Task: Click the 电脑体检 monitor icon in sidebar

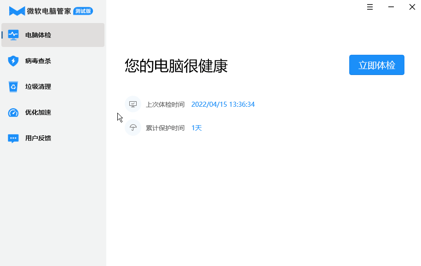Action: (13, 35)
